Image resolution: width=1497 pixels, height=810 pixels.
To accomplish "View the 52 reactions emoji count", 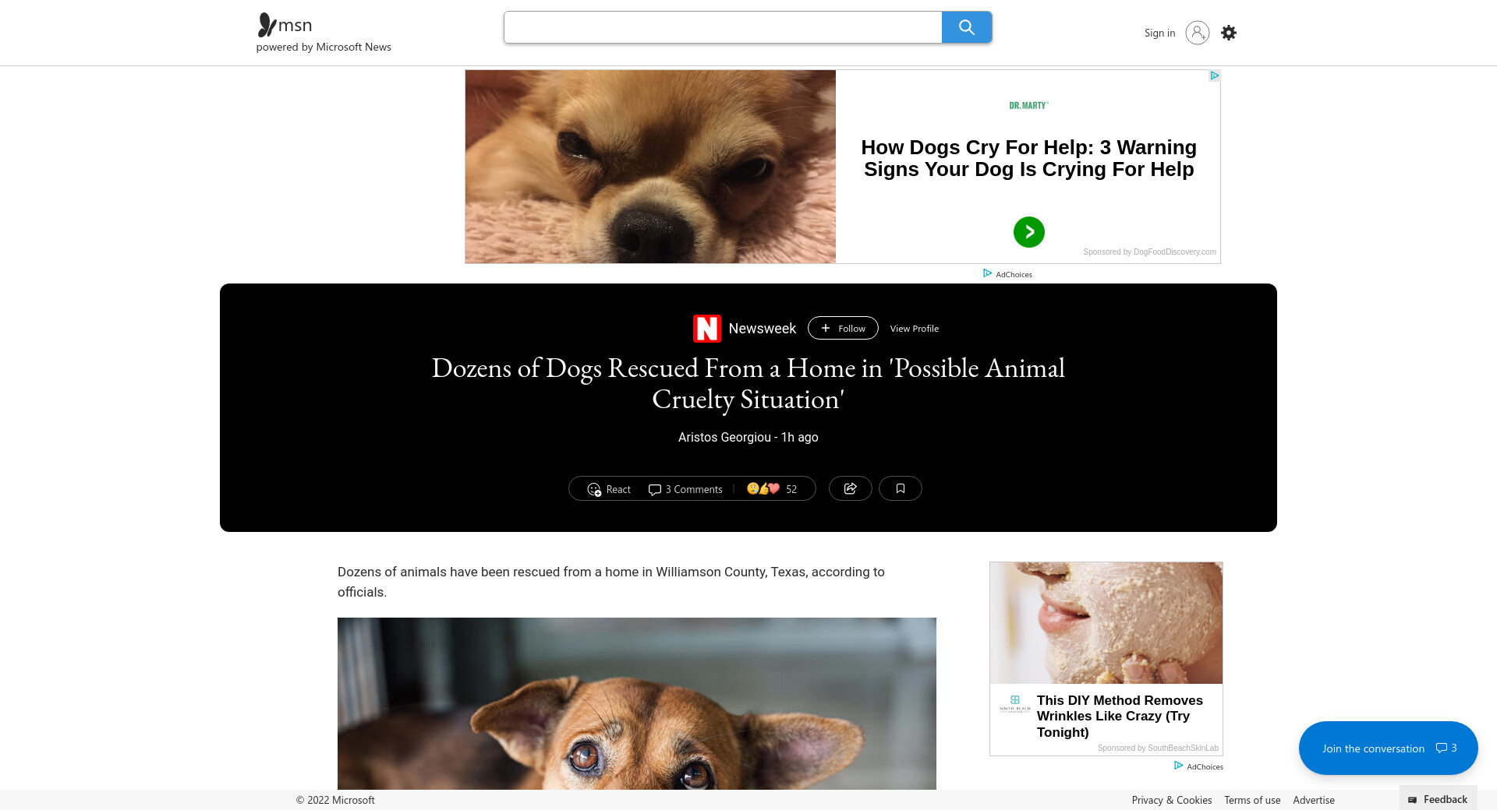I will pos(772,489).
